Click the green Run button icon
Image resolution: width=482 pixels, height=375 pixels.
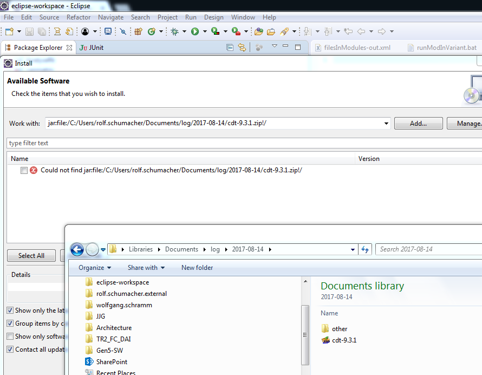coord(194,31)
